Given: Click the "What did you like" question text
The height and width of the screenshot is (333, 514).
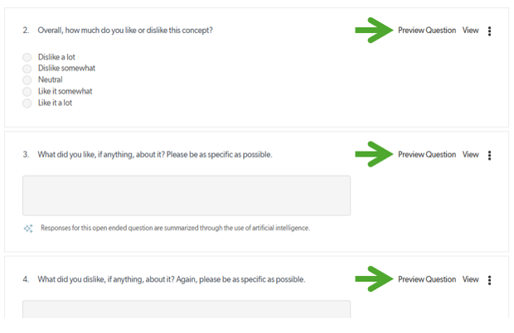Looking at the screenshot, I should click(x=154, y=155).
